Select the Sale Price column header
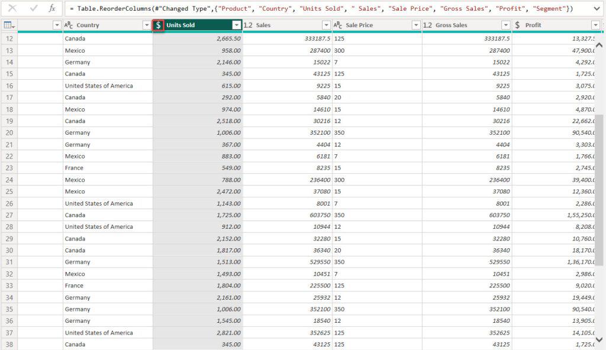The width and height of the screenshot is (606, 350). (x=377, y=25)
